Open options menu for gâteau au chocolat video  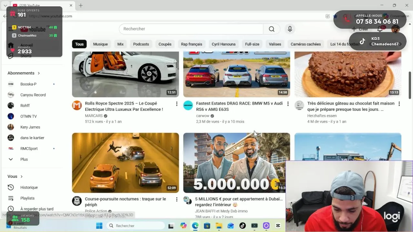399,104
